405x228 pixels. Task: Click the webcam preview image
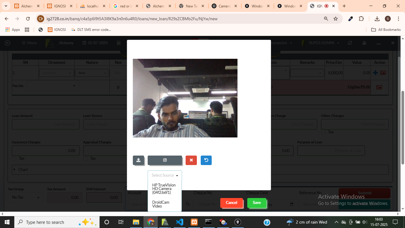click(185, 98)
